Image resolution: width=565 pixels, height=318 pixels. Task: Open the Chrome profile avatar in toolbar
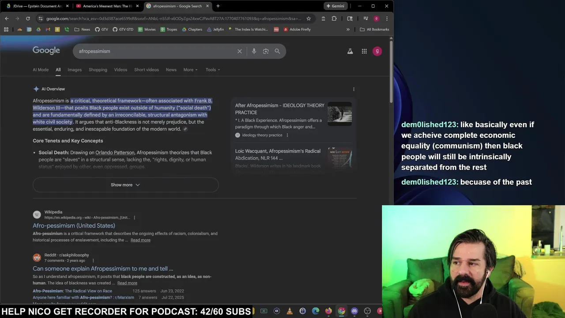(376, 19)
